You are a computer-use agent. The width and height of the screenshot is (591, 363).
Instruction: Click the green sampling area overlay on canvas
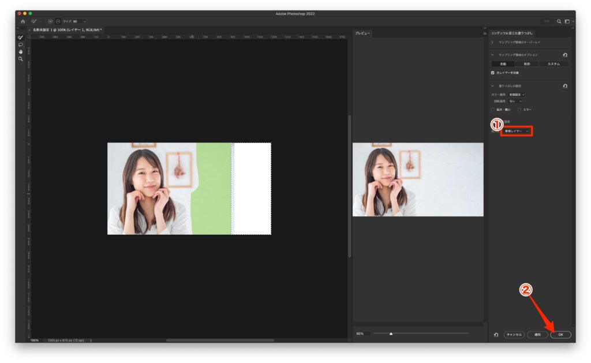tap(213, 189)
